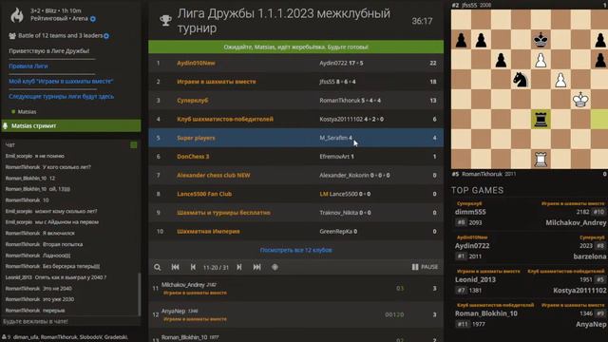Go to previous standings page
Screen dimensions: 608x342
point(193,267)
